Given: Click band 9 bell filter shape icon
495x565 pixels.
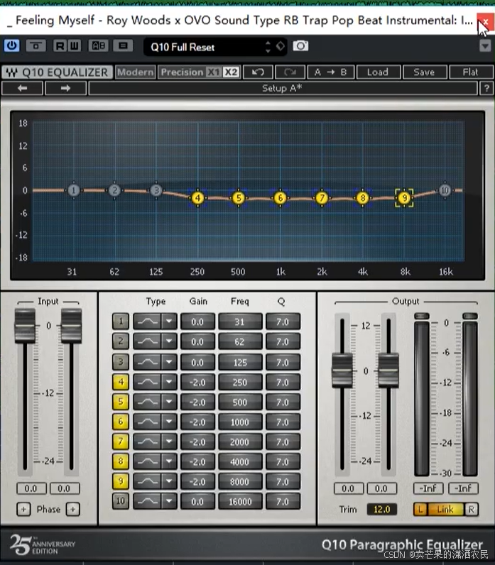Looking at the screenshot, I should pyautogui.click(x=148, y=481).
